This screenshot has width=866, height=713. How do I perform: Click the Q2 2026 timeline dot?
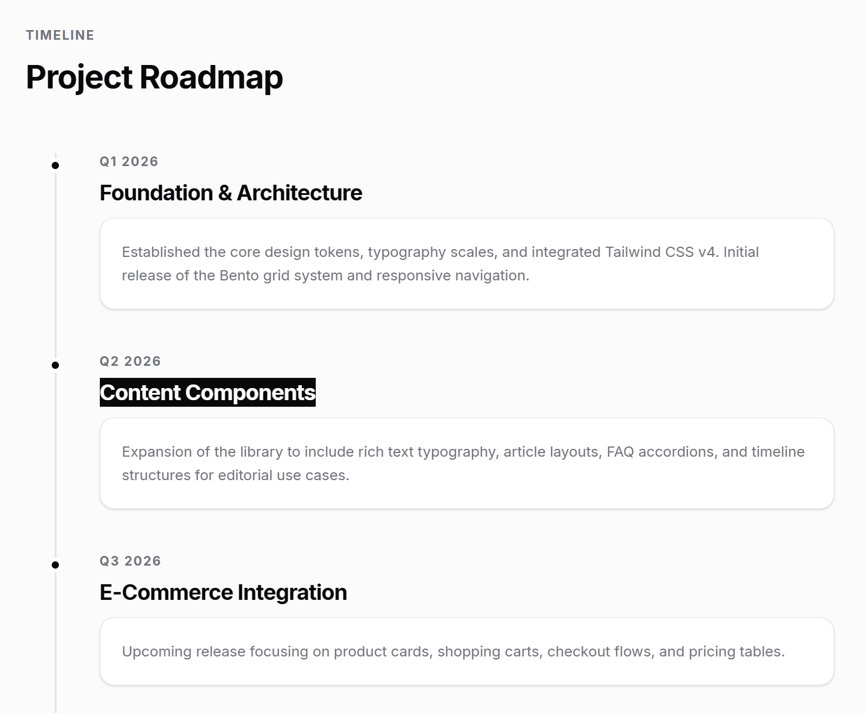coord(55,365)
